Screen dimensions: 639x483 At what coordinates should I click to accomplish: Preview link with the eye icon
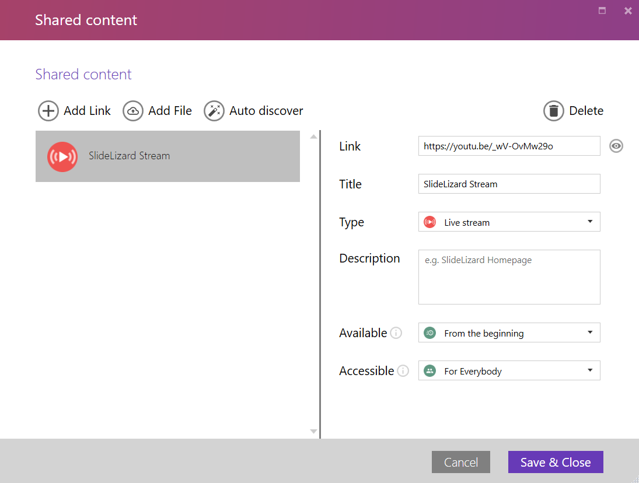pyautogui.click(x=616, y=146)
